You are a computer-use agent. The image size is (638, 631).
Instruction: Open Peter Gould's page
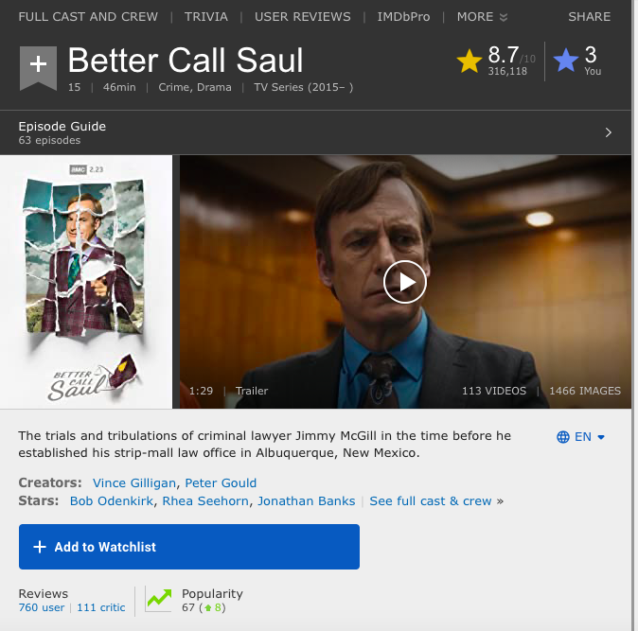point(221,483)
